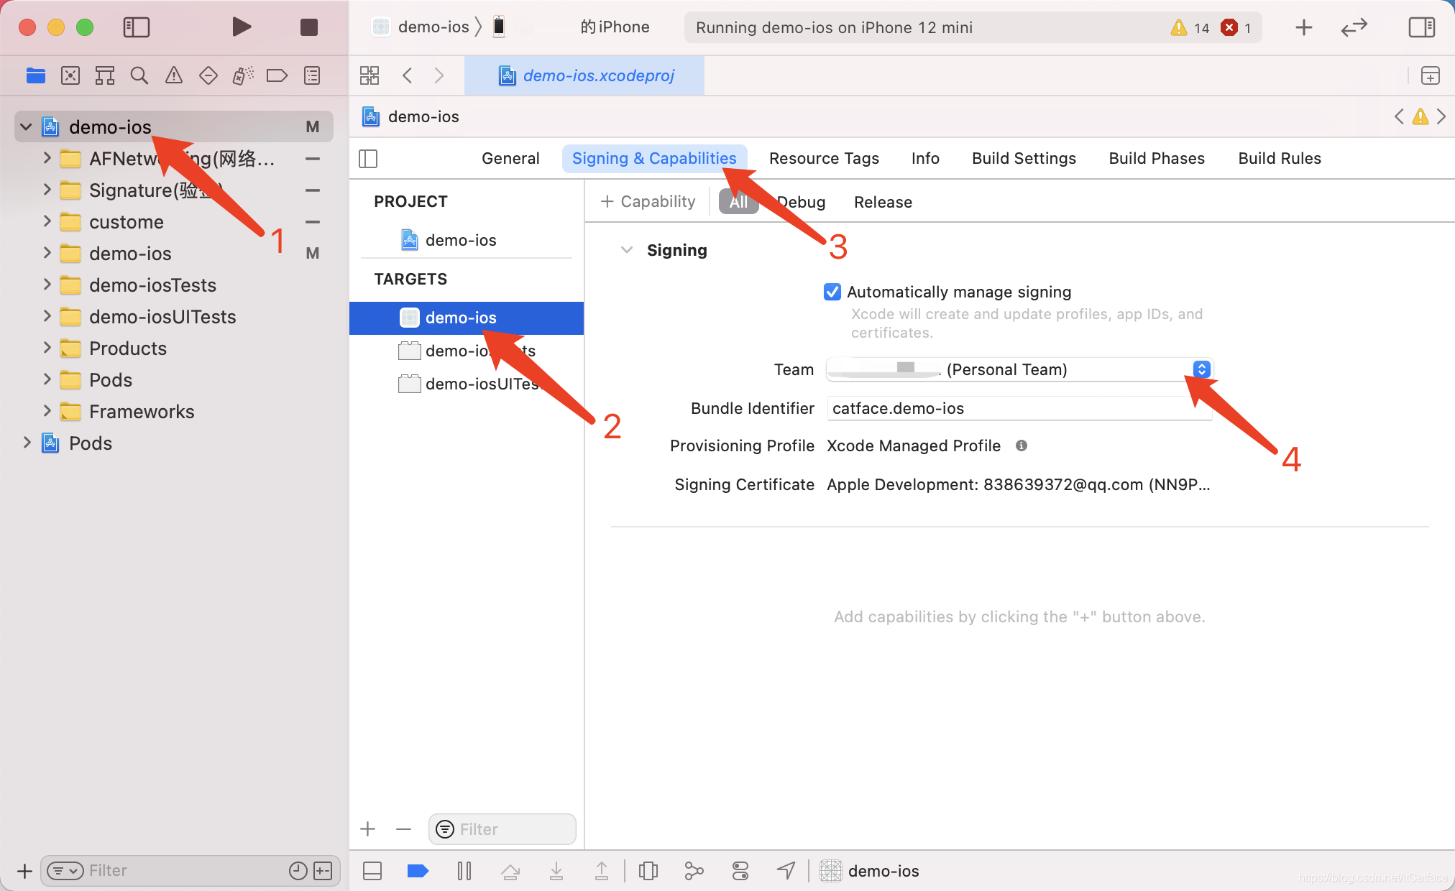Stop the running app
The image size is (1455, 891).
pos(309,27)
